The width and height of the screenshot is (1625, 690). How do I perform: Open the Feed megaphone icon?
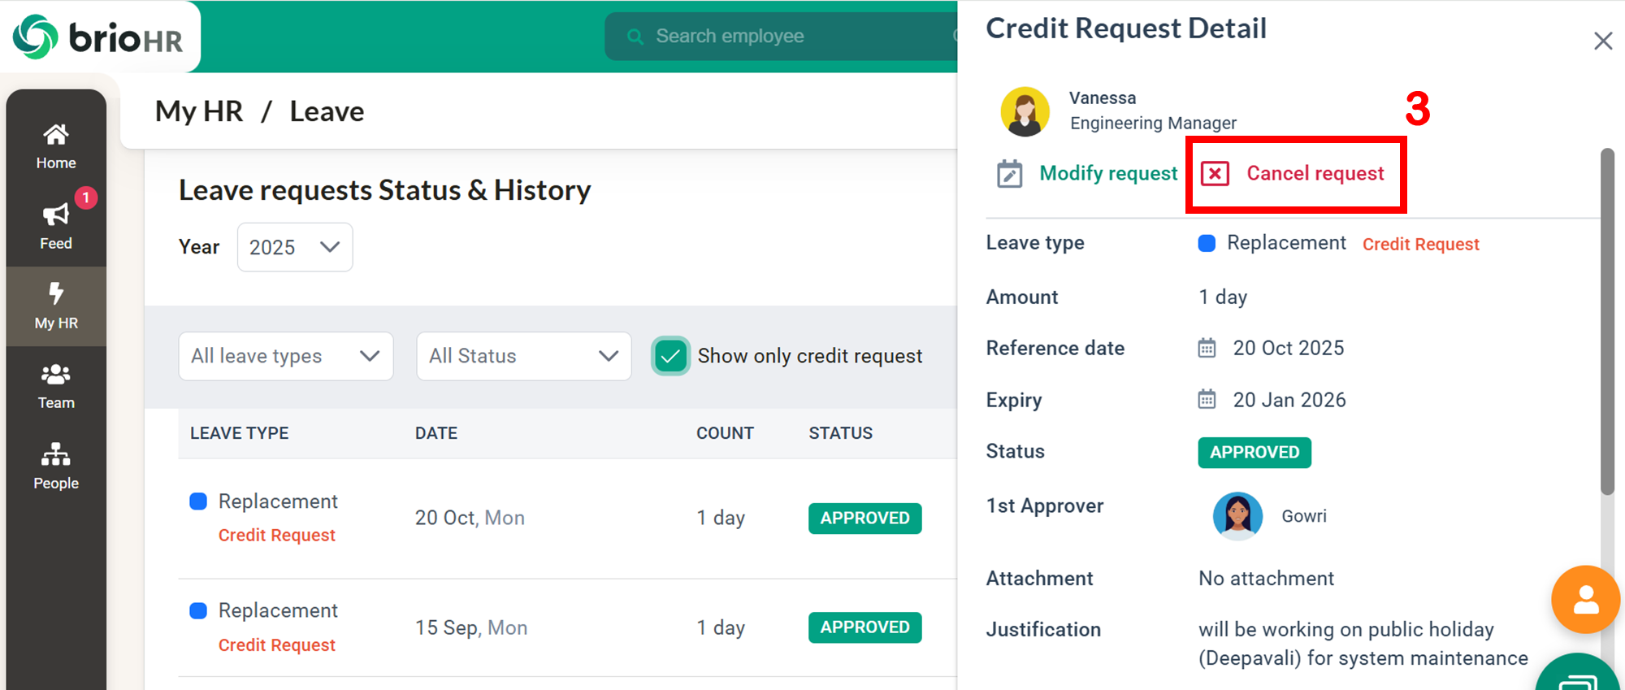pos(55,215)
